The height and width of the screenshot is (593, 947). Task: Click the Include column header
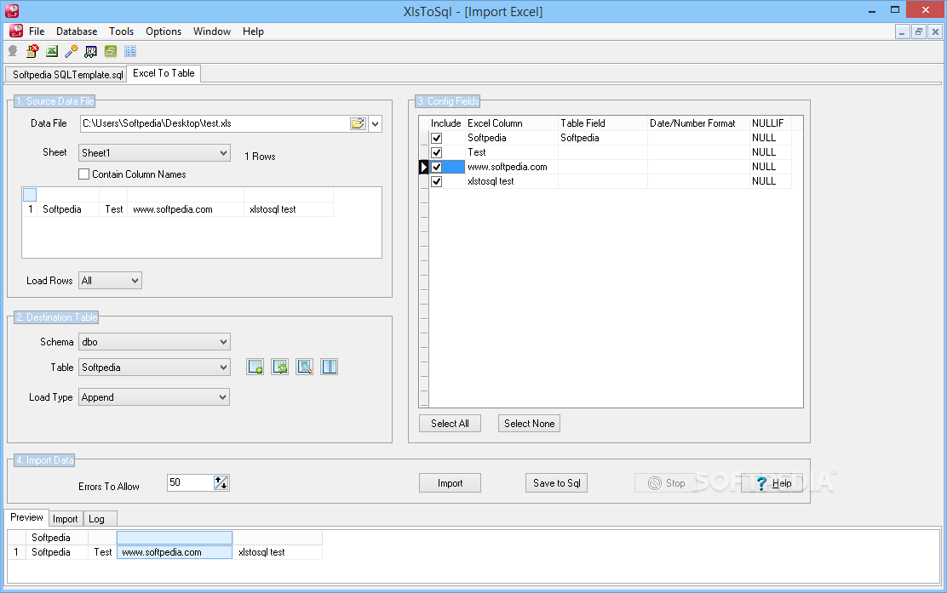pyautogui.click(x=446, y=123)
